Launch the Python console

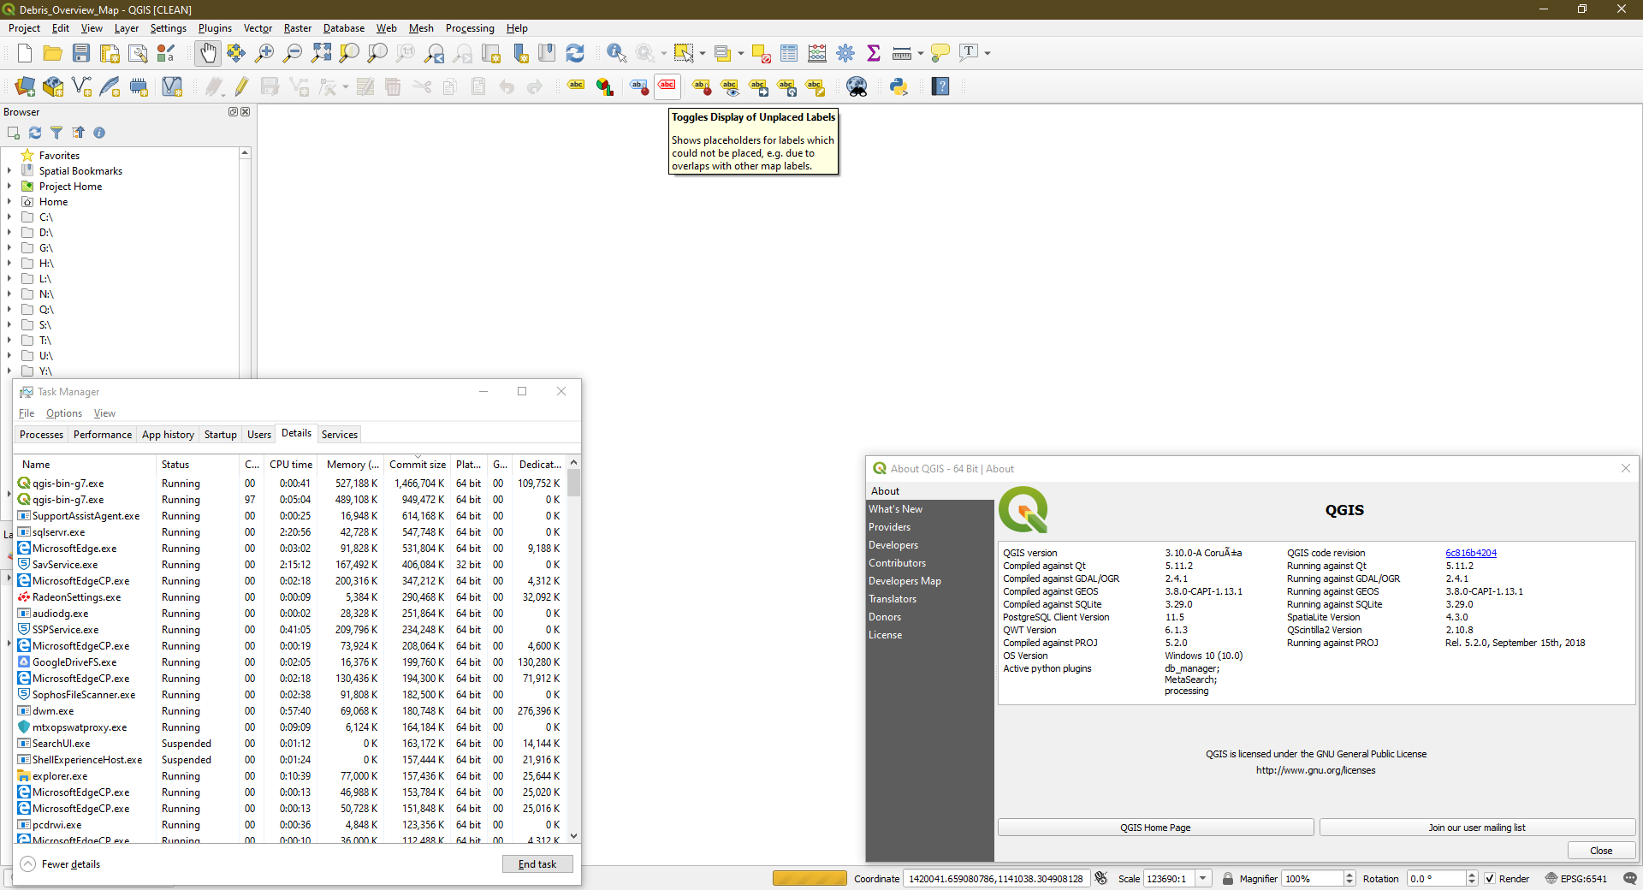tap(900, 86)
